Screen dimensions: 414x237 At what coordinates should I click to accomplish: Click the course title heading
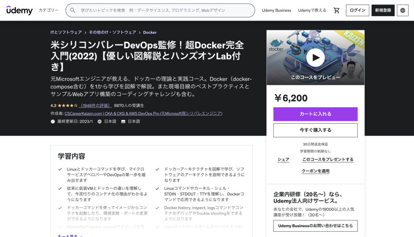[147, 56]
